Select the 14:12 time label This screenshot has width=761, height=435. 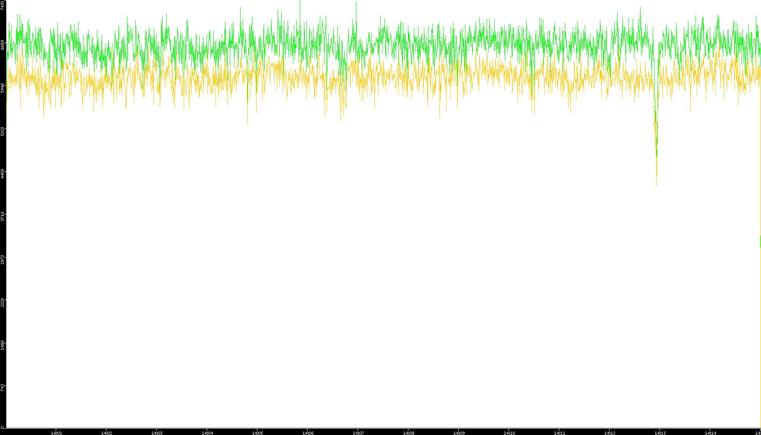(610, 433)
